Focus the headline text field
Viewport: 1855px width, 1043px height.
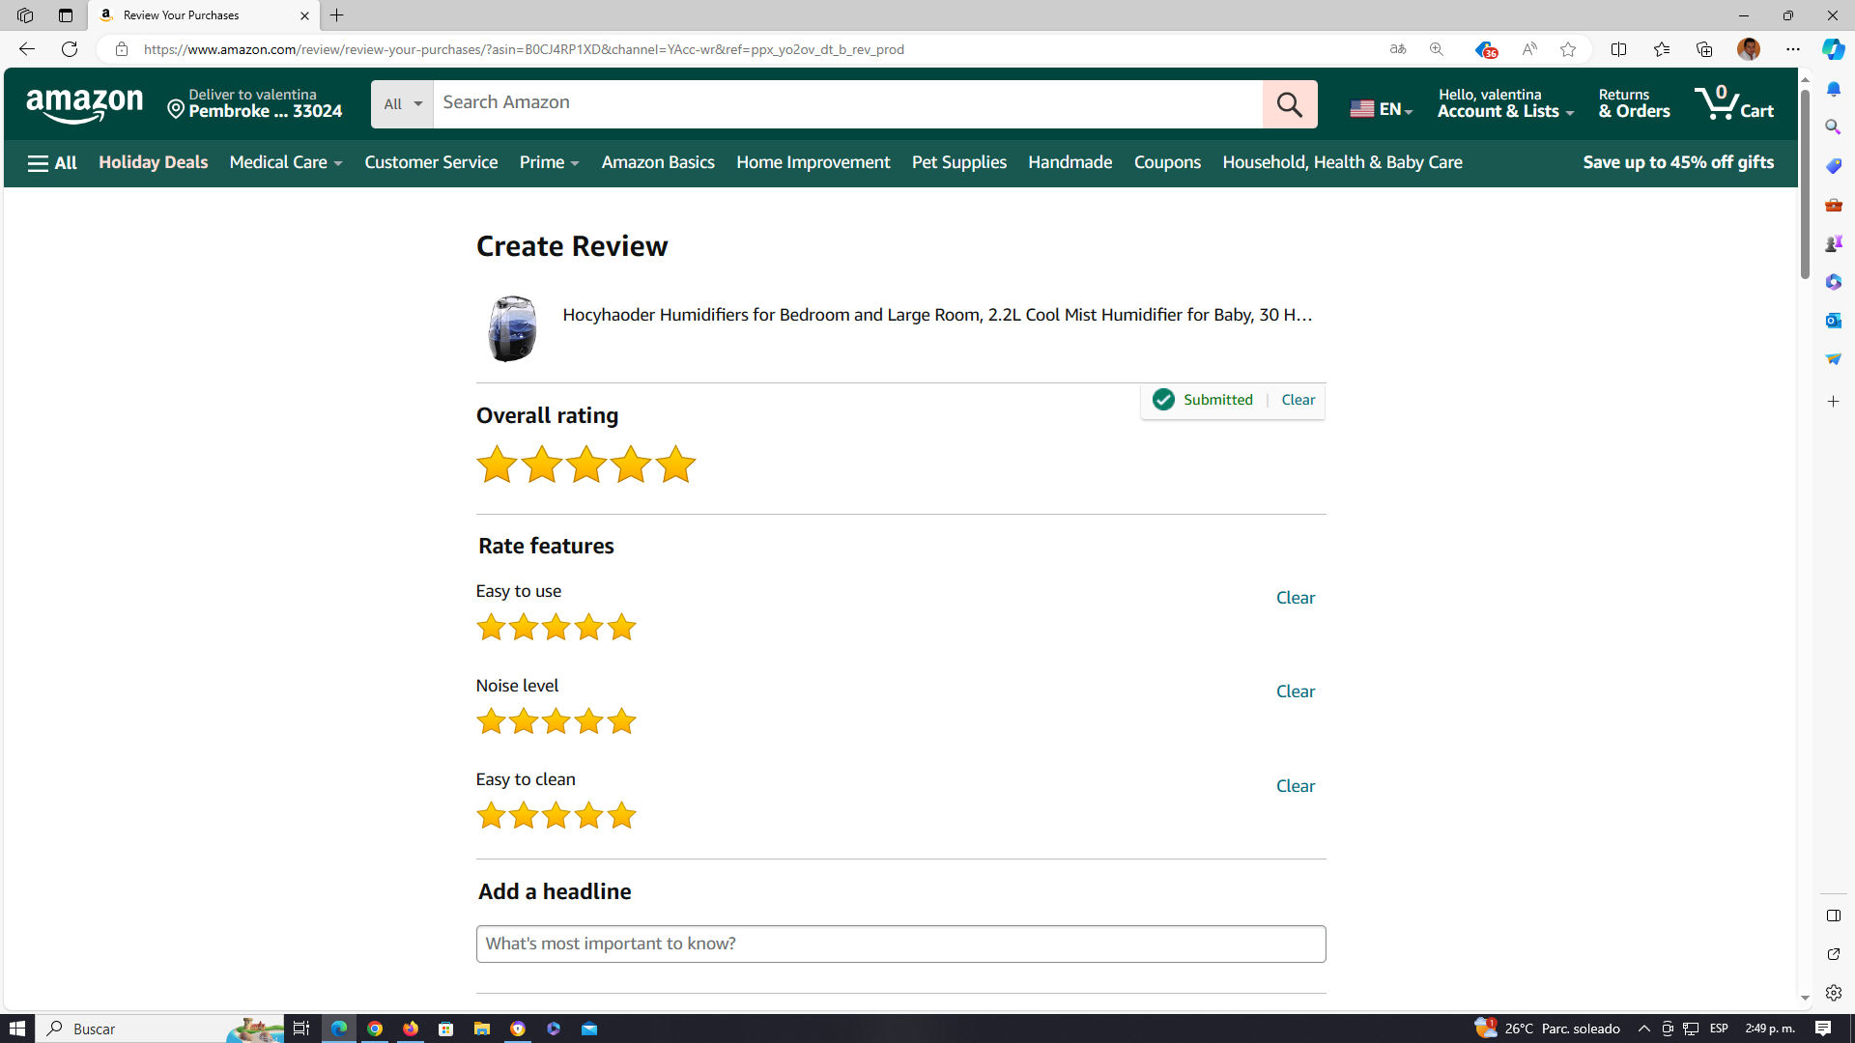point(899,944)
